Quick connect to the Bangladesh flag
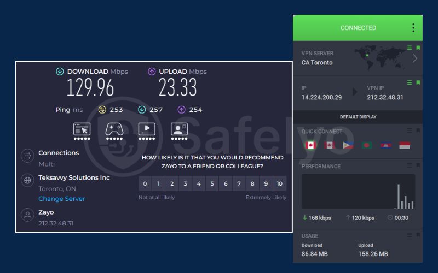 [367, 145]
